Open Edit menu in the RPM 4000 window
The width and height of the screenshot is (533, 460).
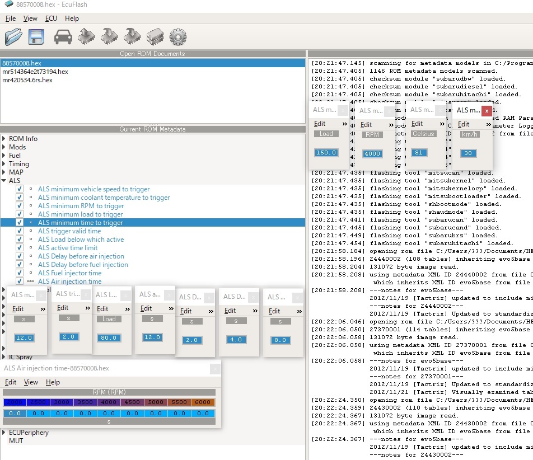tap(366, 125)
